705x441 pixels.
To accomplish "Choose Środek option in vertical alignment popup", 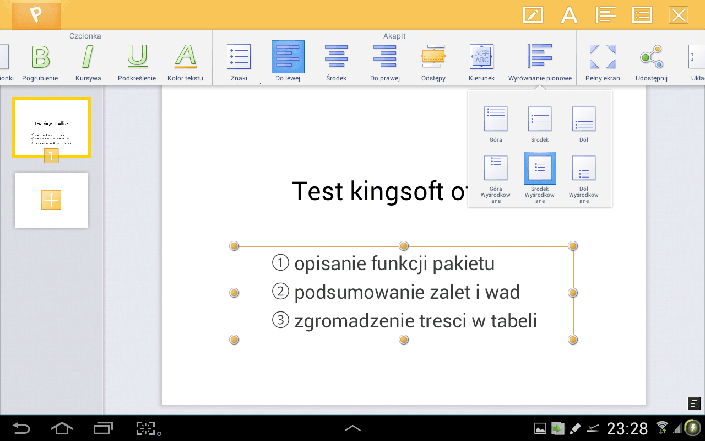I will 540,124.
